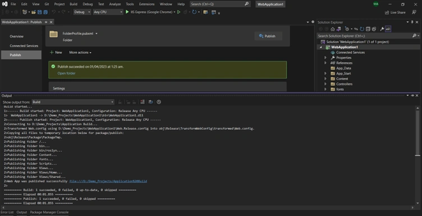
Task: Open the File menu
Action: (x=13, y=4)
